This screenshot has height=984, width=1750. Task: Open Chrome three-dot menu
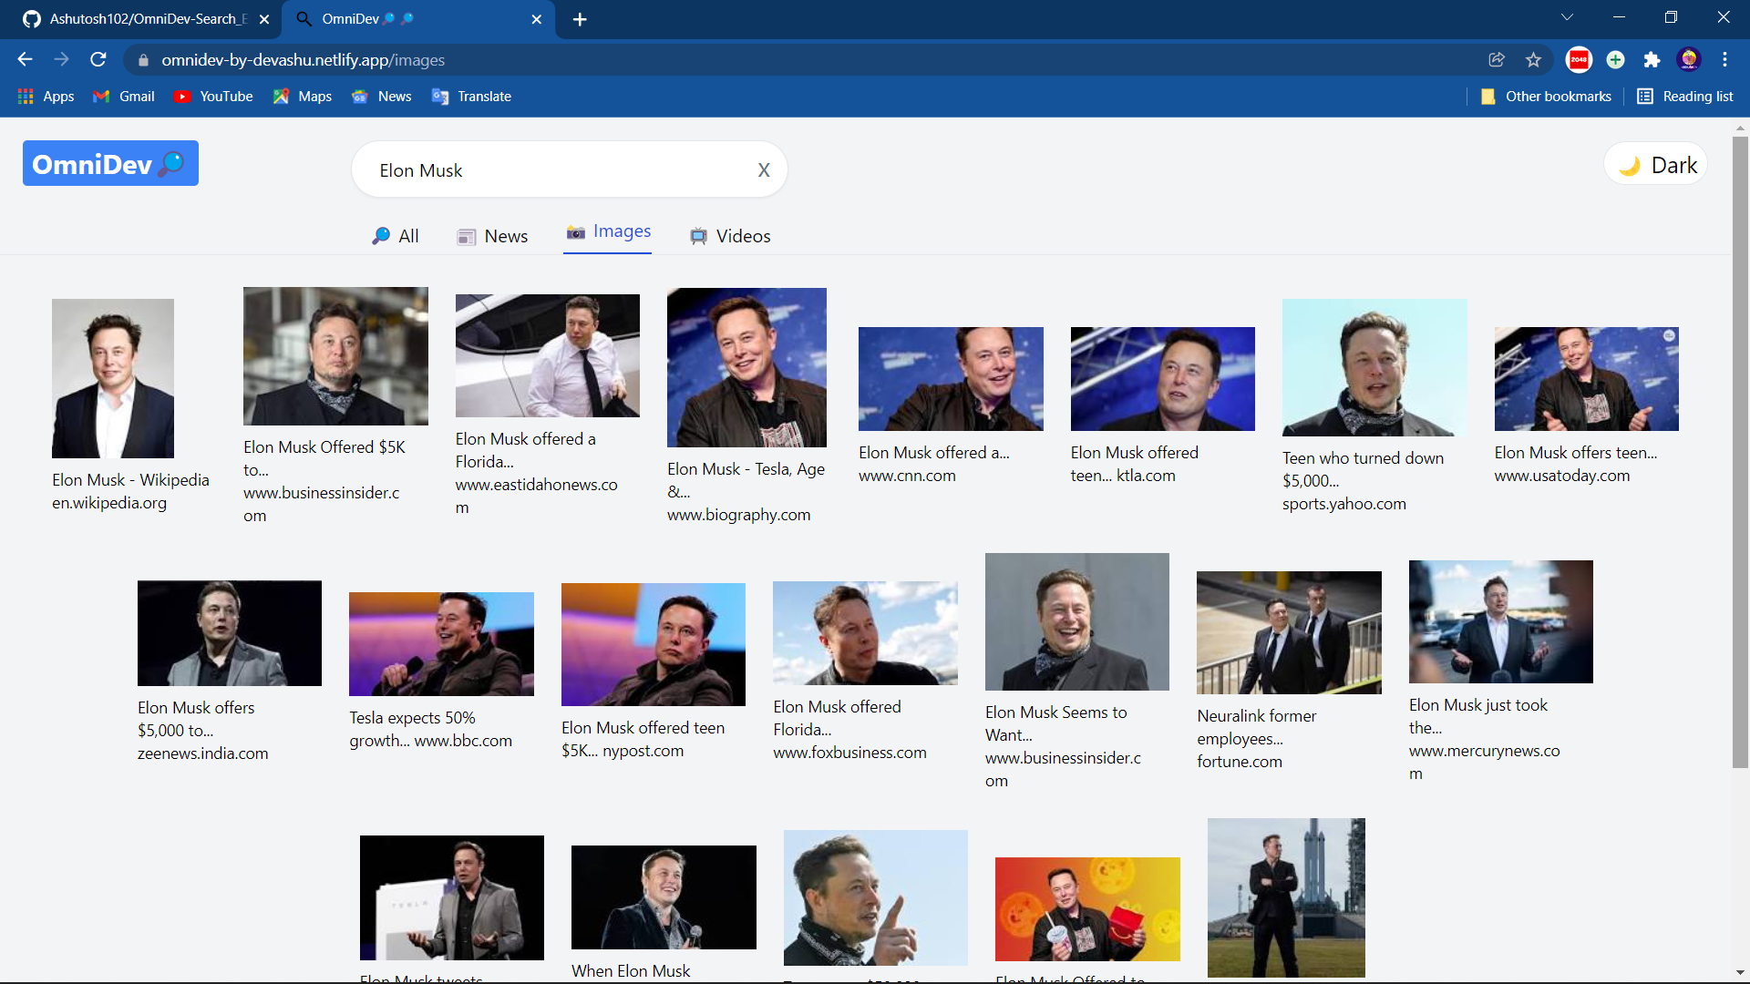point(1724,60)
